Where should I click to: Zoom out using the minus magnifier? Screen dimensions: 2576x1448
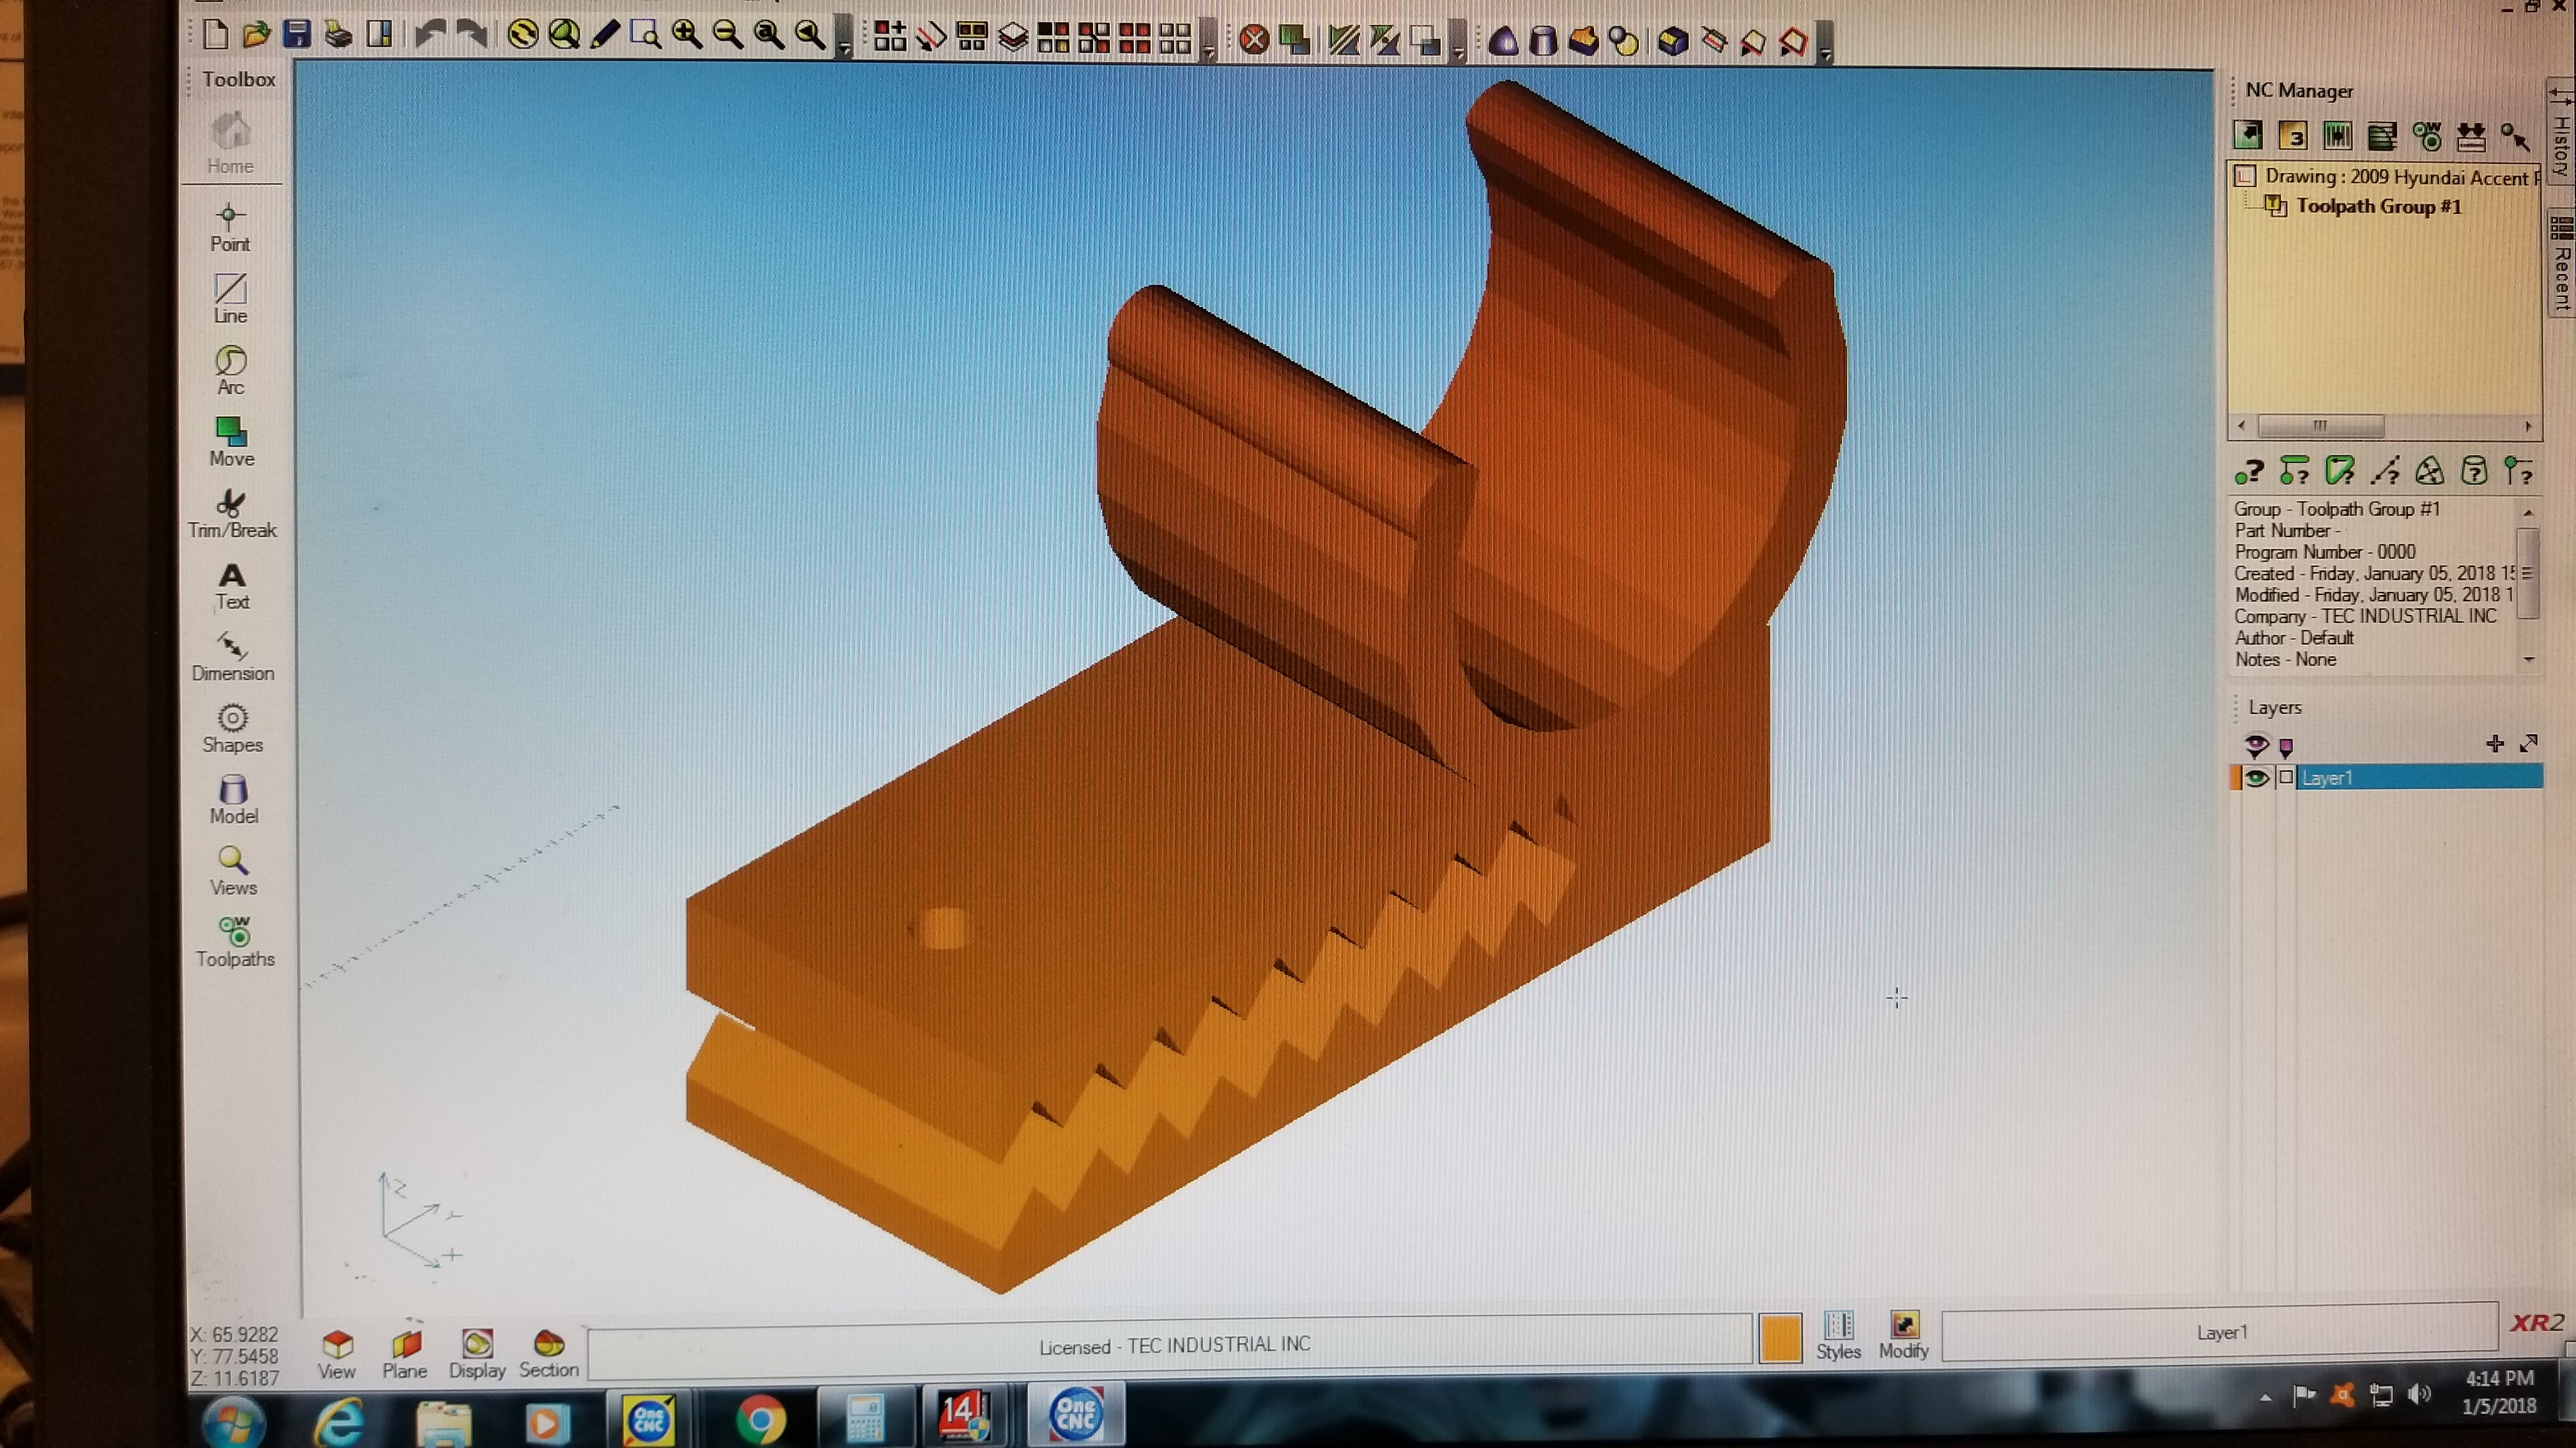pos(728,35)
